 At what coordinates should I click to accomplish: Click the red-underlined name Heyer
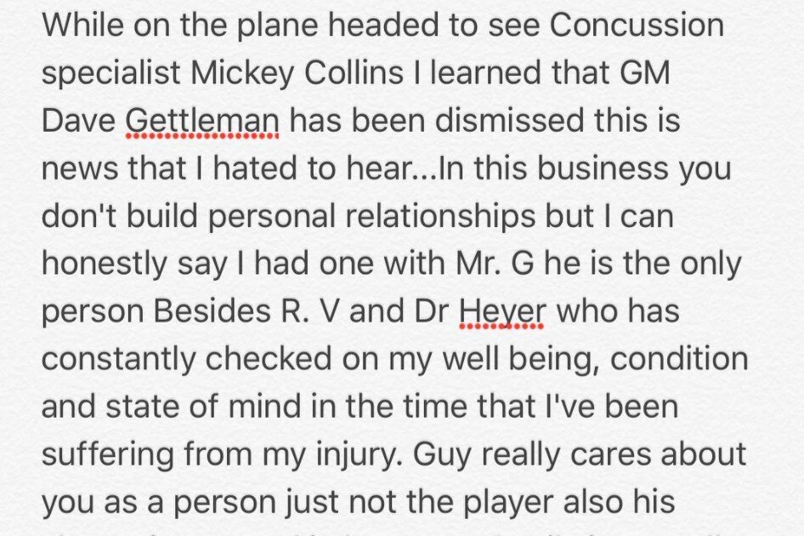tap(501, 312)
